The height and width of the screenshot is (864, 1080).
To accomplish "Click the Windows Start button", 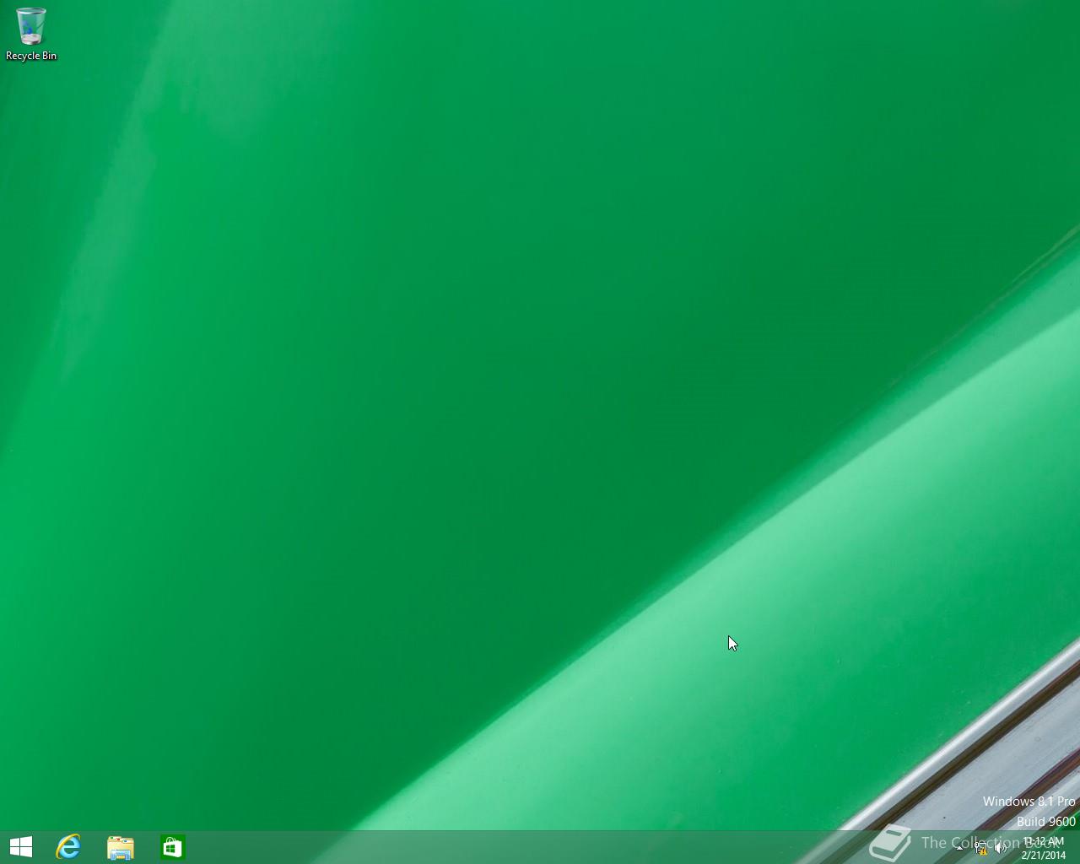I will tap(21, 847).
